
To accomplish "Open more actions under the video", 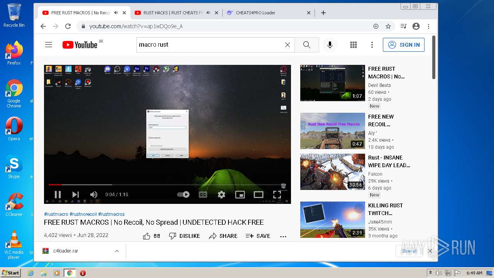I will (x=283, y=236).
